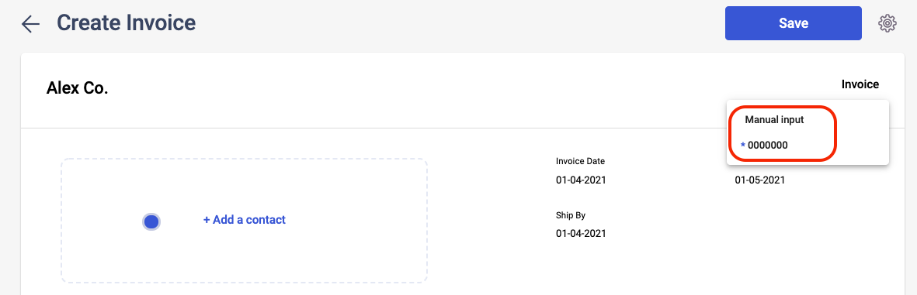917x295 pixels.
Task: Open the Invoice Date value 01-04-2021
Action: (581, 180)
